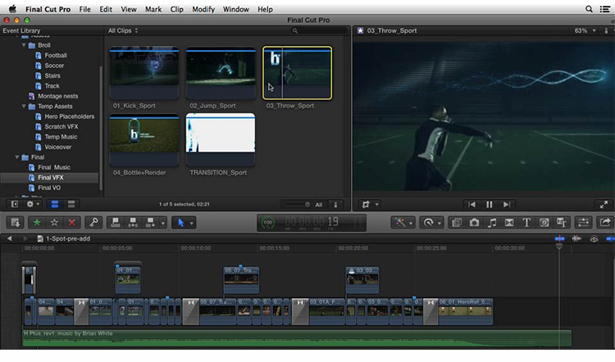
Task: Open the Window menu
Action: pyautogui.click(x=235, y=9)
